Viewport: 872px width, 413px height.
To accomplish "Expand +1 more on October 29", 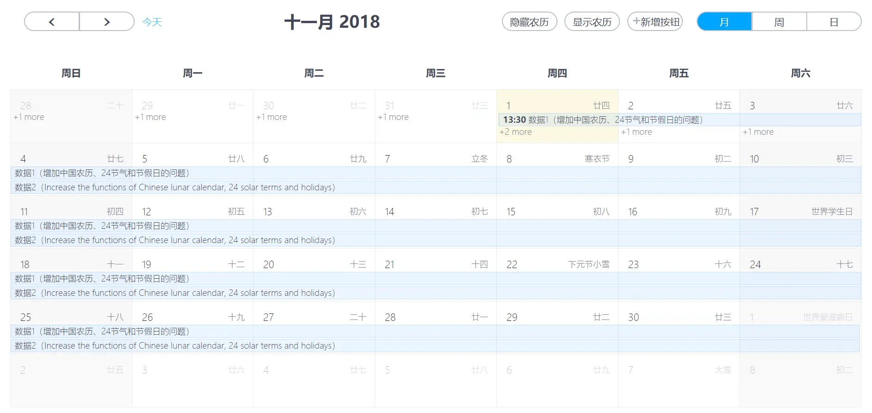I will (x=150, y=117).
